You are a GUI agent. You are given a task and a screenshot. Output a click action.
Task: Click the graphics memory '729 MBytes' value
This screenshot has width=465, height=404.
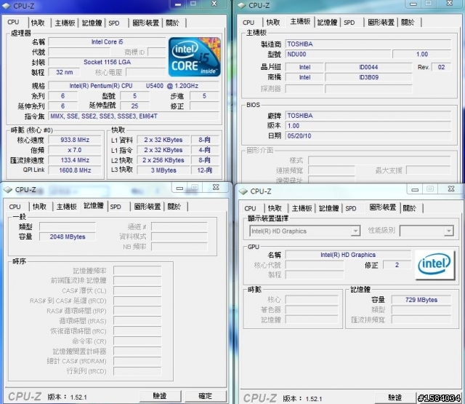pos(421,300)
